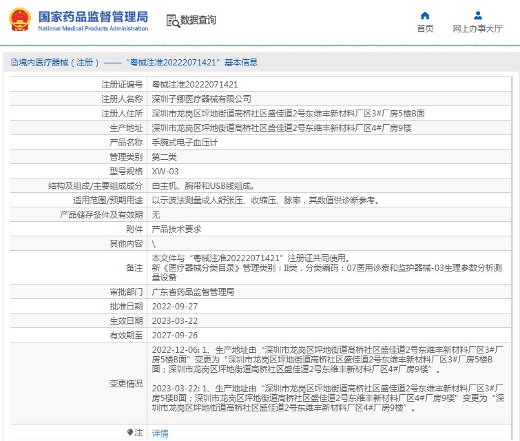The width and height of the screenshot is (520, 441).
Task: Click the 产品储存条件及有效期 label
Action: (x=101, y=215)
